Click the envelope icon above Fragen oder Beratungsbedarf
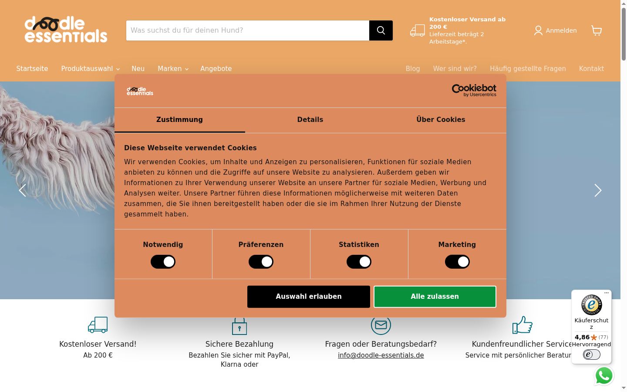This screenshot has height=392, width=627. coord(381,325)
